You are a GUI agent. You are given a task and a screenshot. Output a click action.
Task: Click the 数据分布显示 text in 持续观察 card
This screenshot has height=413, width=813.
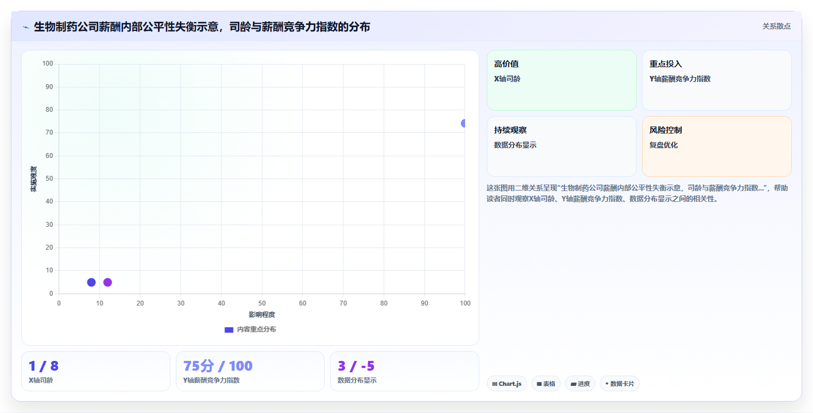pos(515,145)
